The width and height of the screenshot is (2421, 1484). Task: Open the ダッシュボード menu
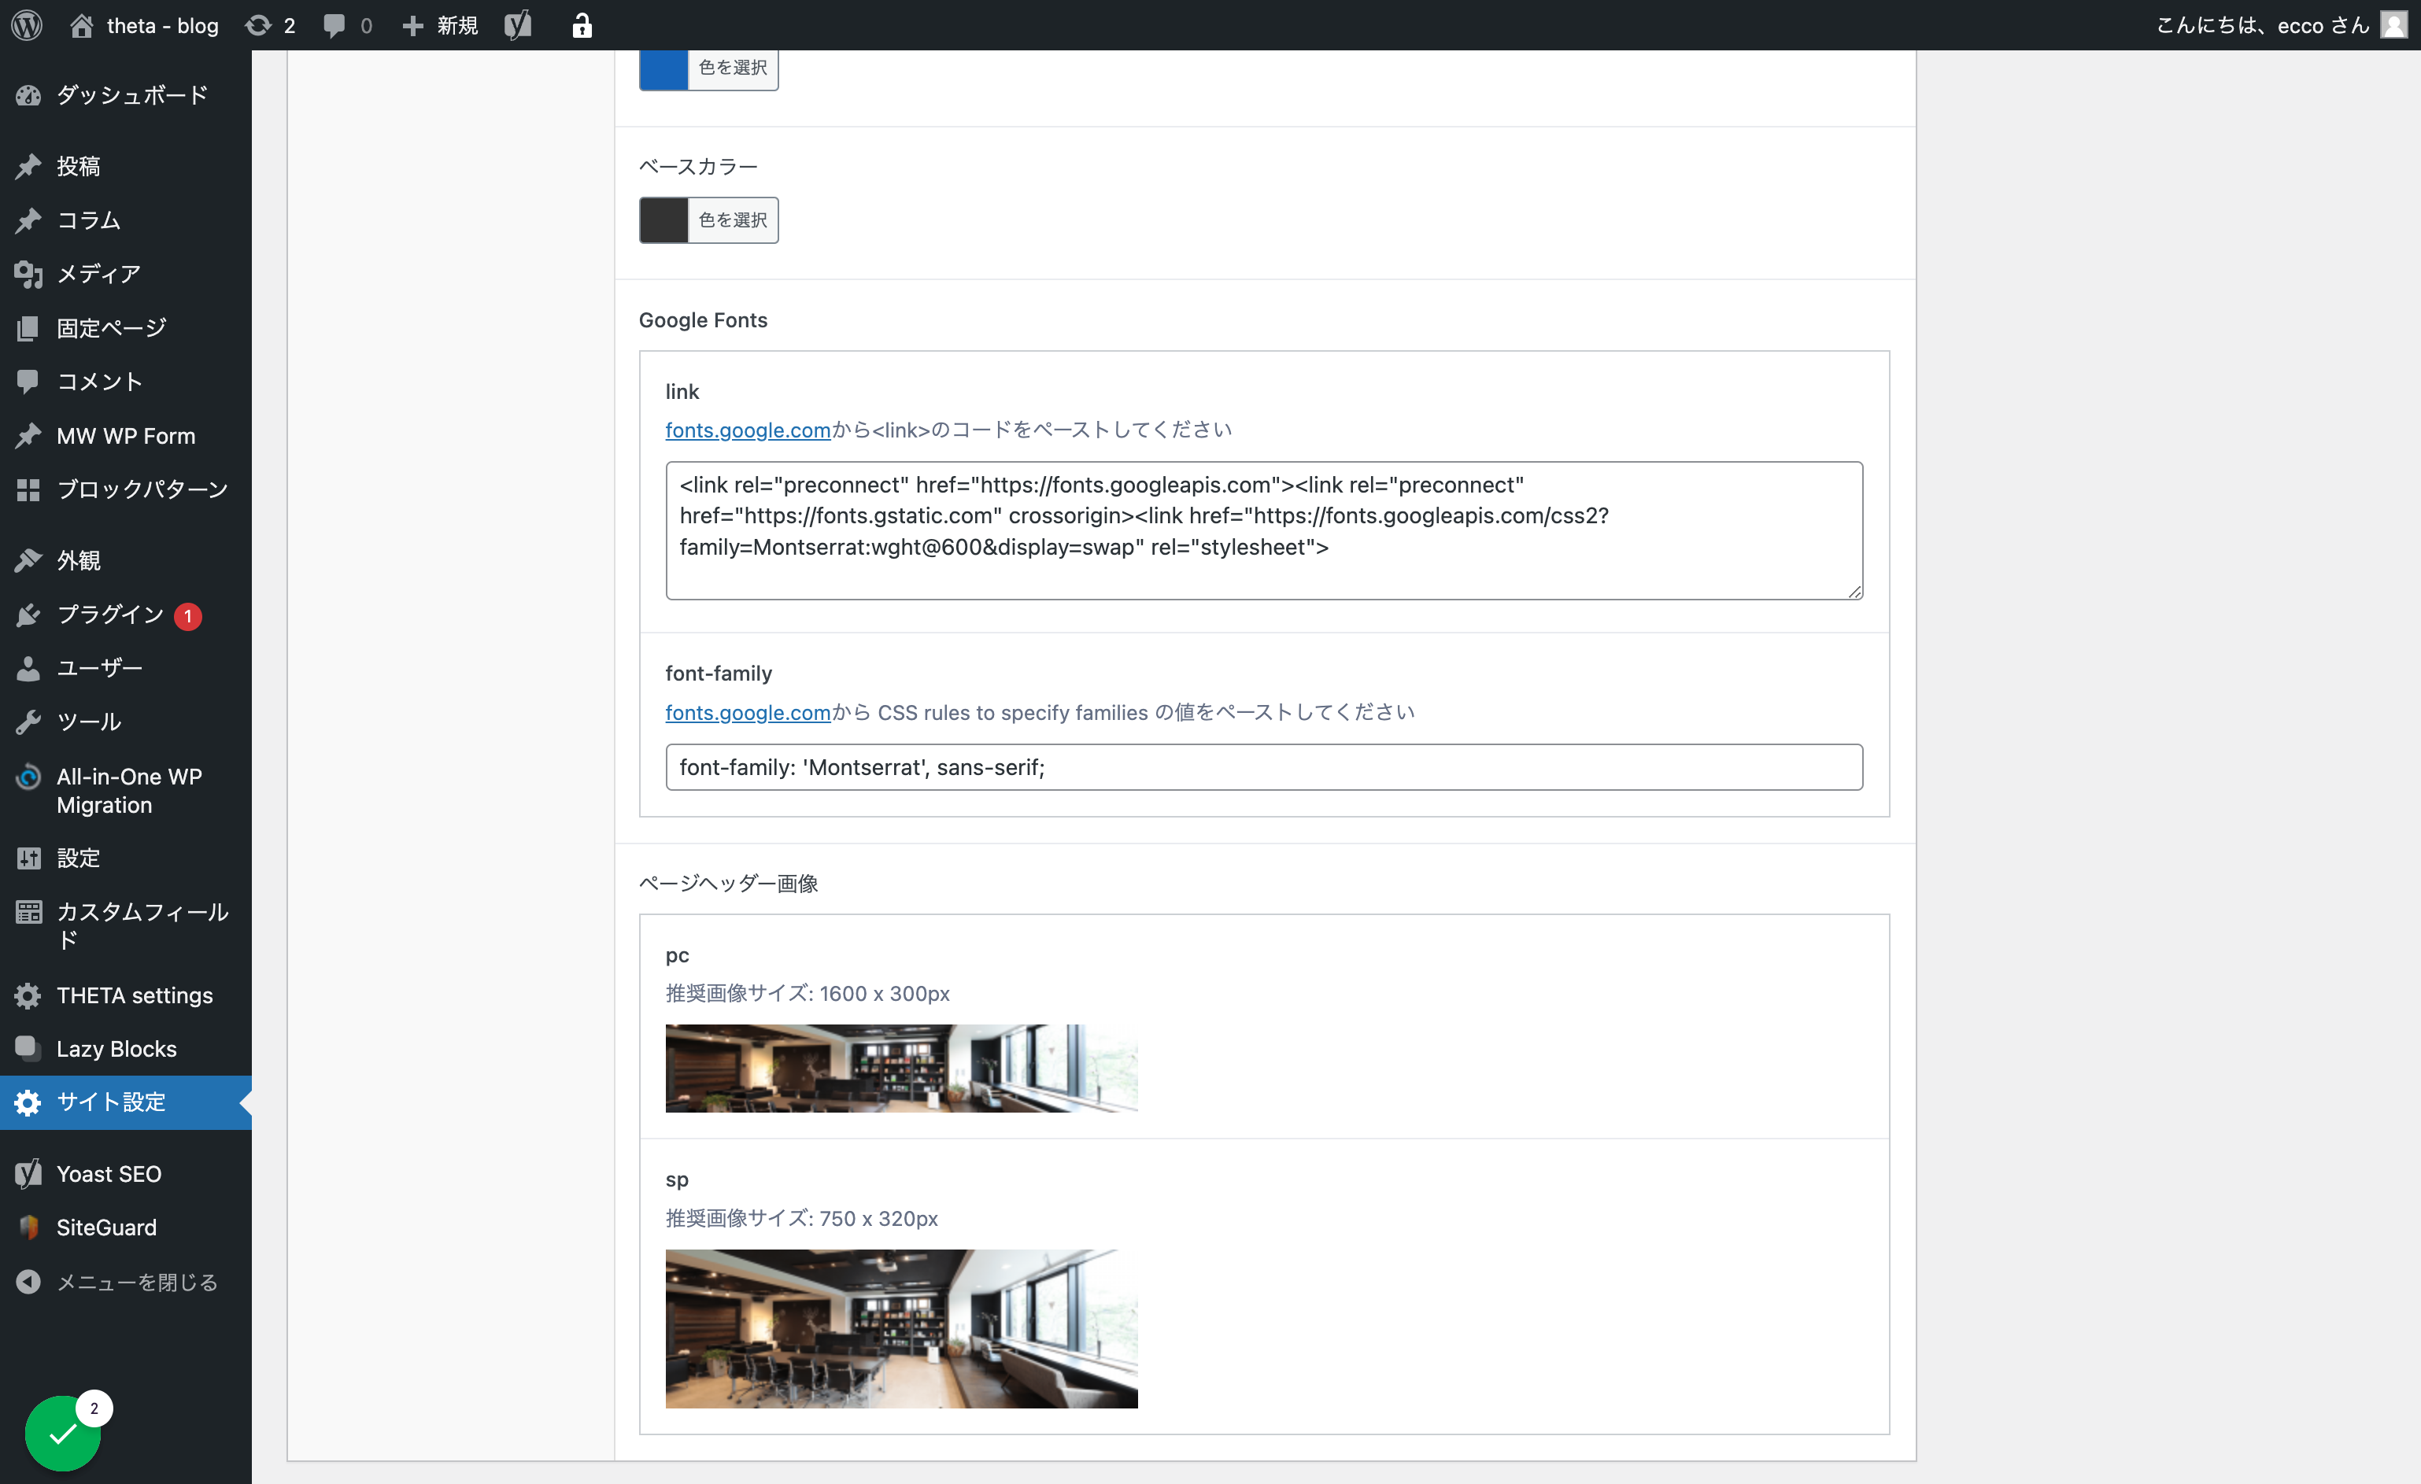(x=126, y=95)
